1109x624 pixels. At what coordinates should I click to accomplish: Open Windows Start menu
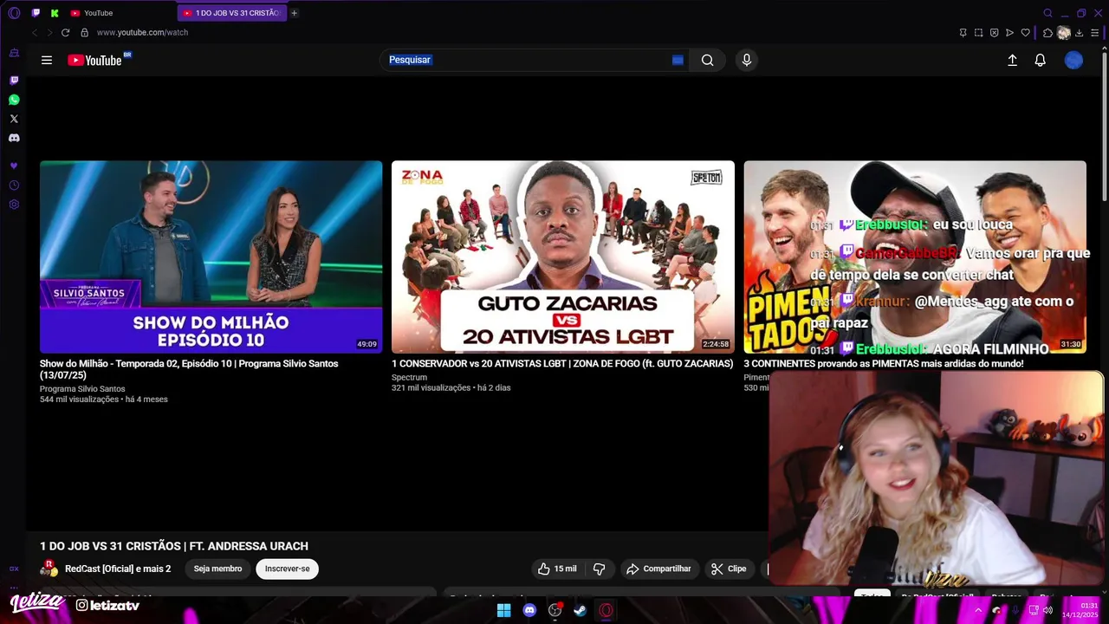[x=503, y=610]
